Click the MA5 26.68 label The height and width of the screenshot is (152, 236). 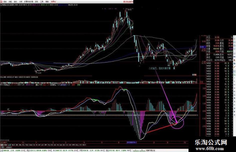[x=19, y=5]
